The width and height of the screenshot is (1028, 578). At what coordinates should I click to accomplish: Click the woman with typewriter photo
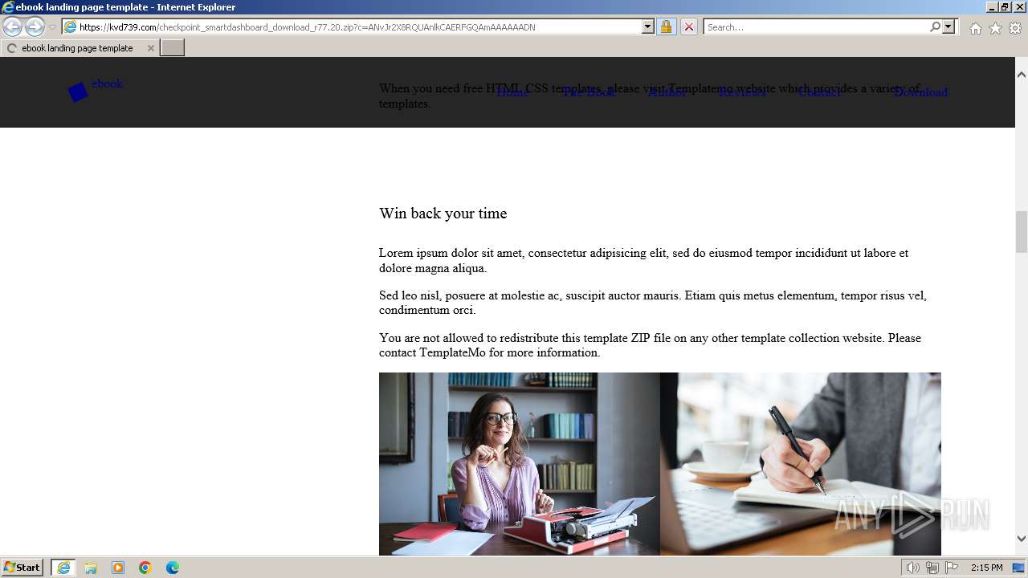pyautogui.click(x=520, y=464)
